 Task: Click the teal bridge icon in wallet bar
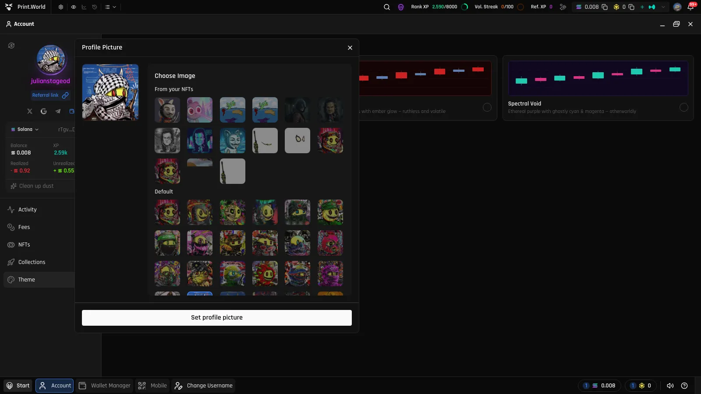point(652,7)
